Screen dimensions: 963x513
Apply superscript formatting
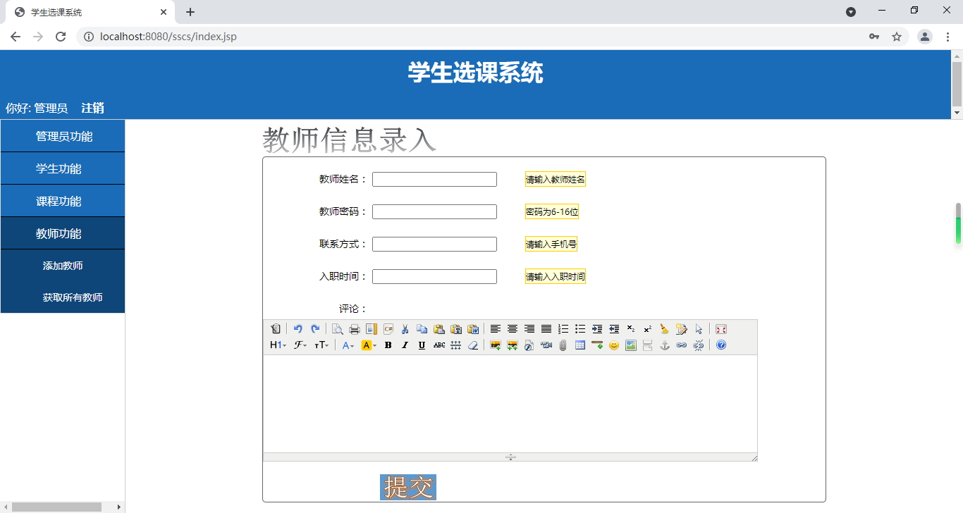tap(648, 329)
